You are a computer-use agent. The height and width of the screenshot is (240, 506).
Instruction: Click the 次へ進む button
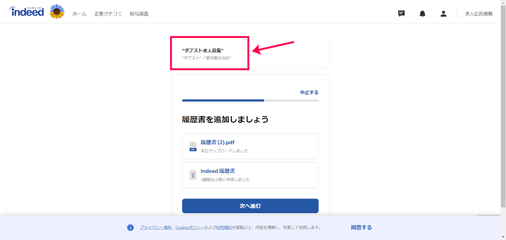click(250, 206)
